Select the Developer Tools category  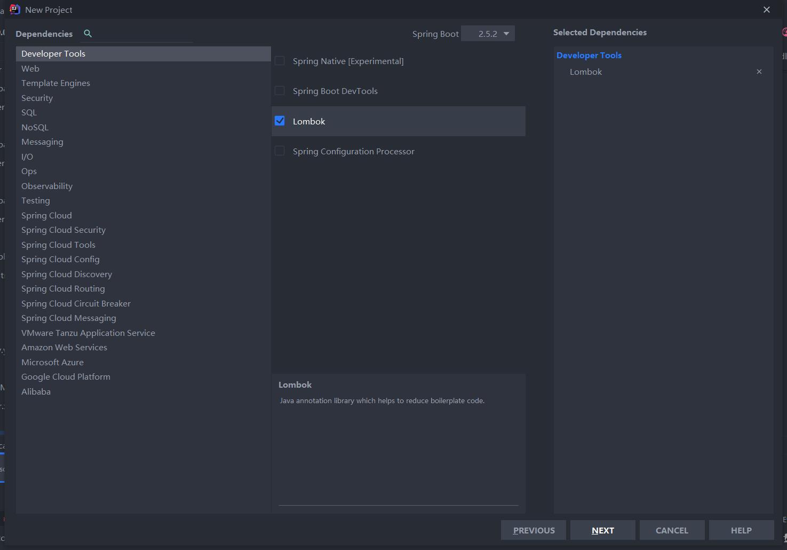[144, 53]
